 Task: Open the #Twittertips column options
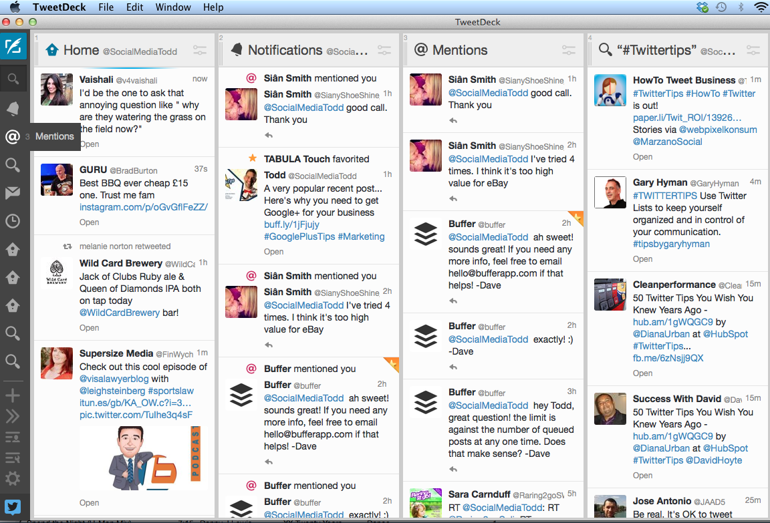point(753,50)
